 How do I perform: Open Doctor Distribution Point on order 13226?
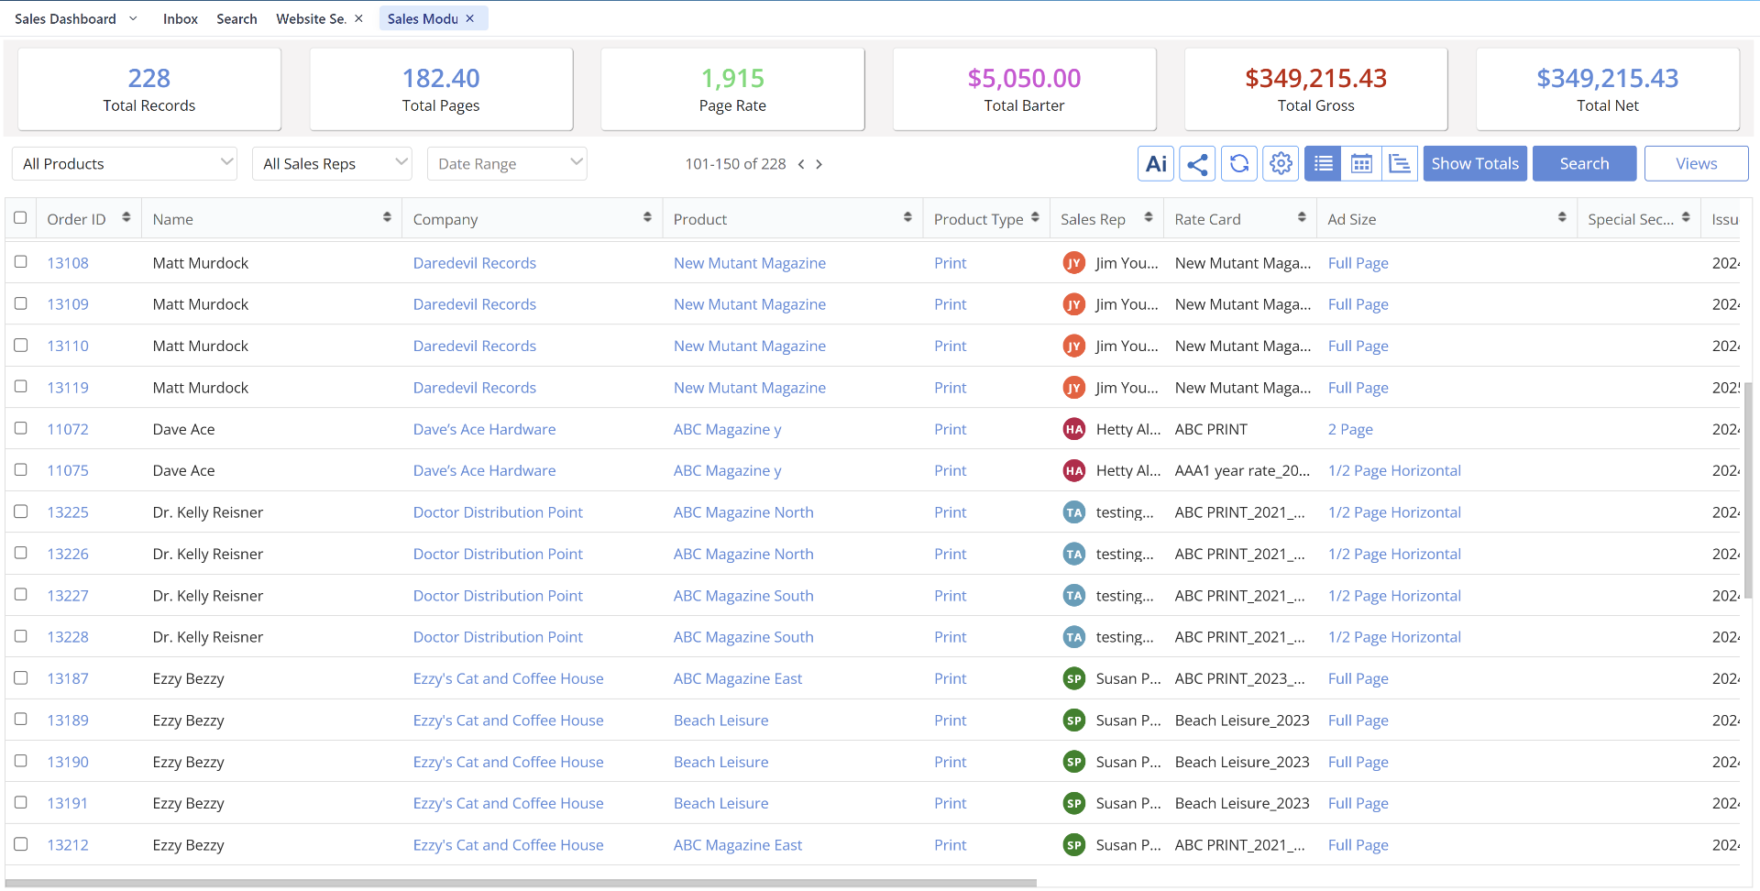(x=498, y=554)
